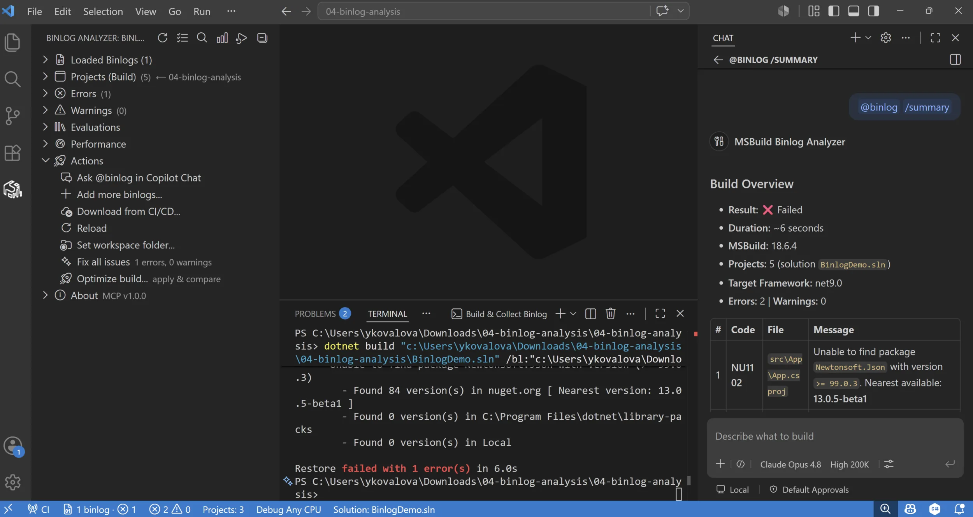Open the Run menu
This screenshot has width=973, height=517.
pyautogui.click(x=202, y=11)
